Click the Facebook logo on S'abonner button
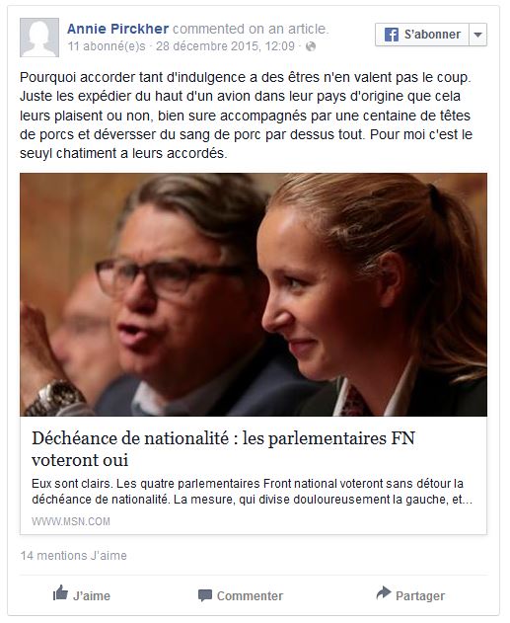Viewport: 510px width, 623px height. click(x=392, y=35)
